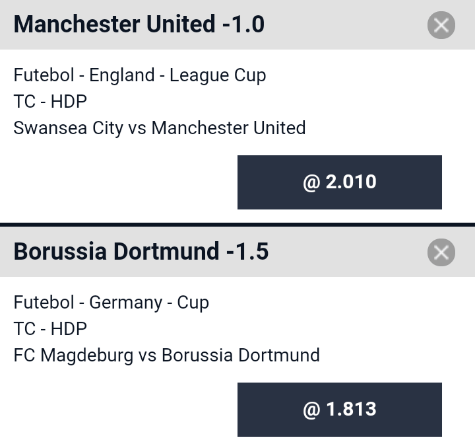Select the Manchester United -1.0 heading

[139, 24]
